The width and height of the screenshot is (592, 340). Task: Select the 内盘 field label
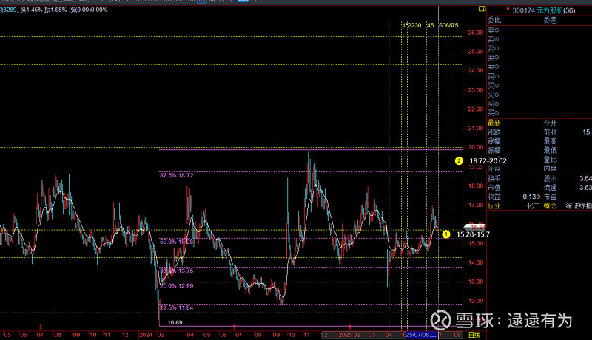point(550,169)
